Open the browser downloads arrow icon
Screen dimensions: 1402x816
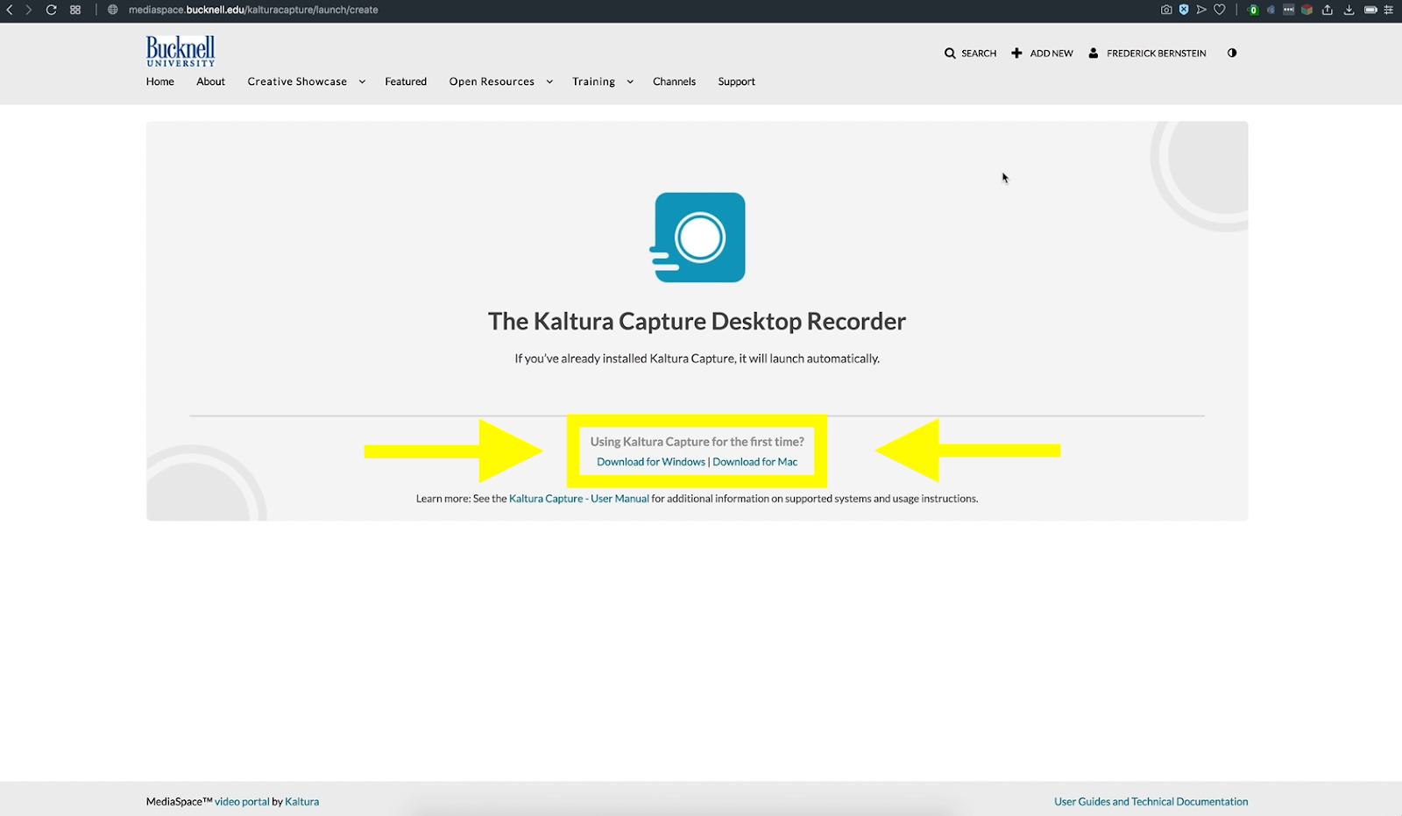(1349, 10)
